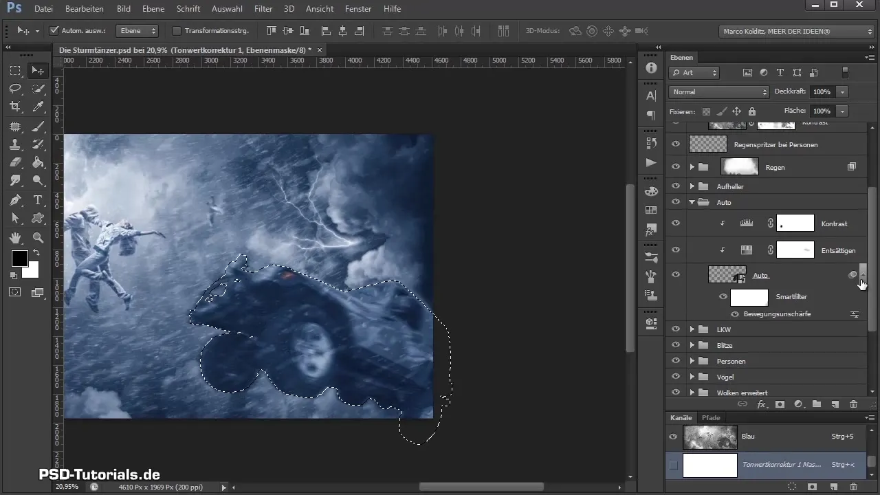Open the Character panel icon
Viewport: 880px width, 495px height.
click(x=650, y=96)
